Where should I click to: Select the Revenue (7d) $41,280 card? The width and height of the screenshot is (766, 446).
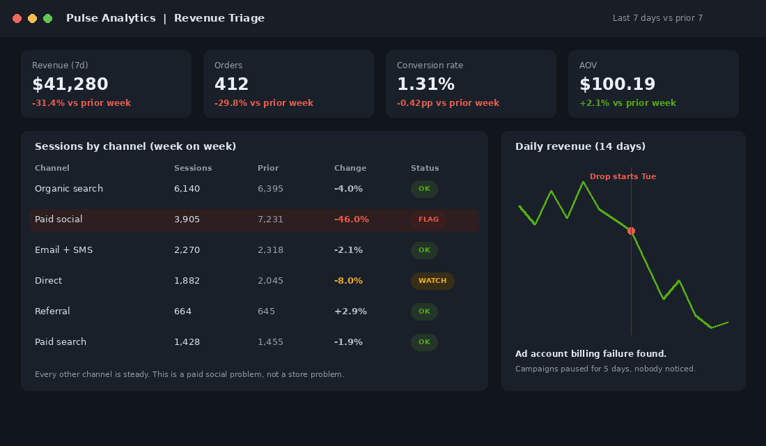click(x=106, y=84)
